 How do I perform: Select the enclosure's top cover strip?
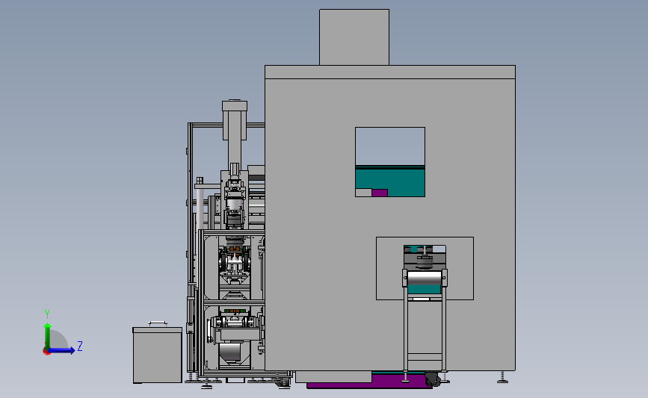pyautogui.click(x=390, y=72)
